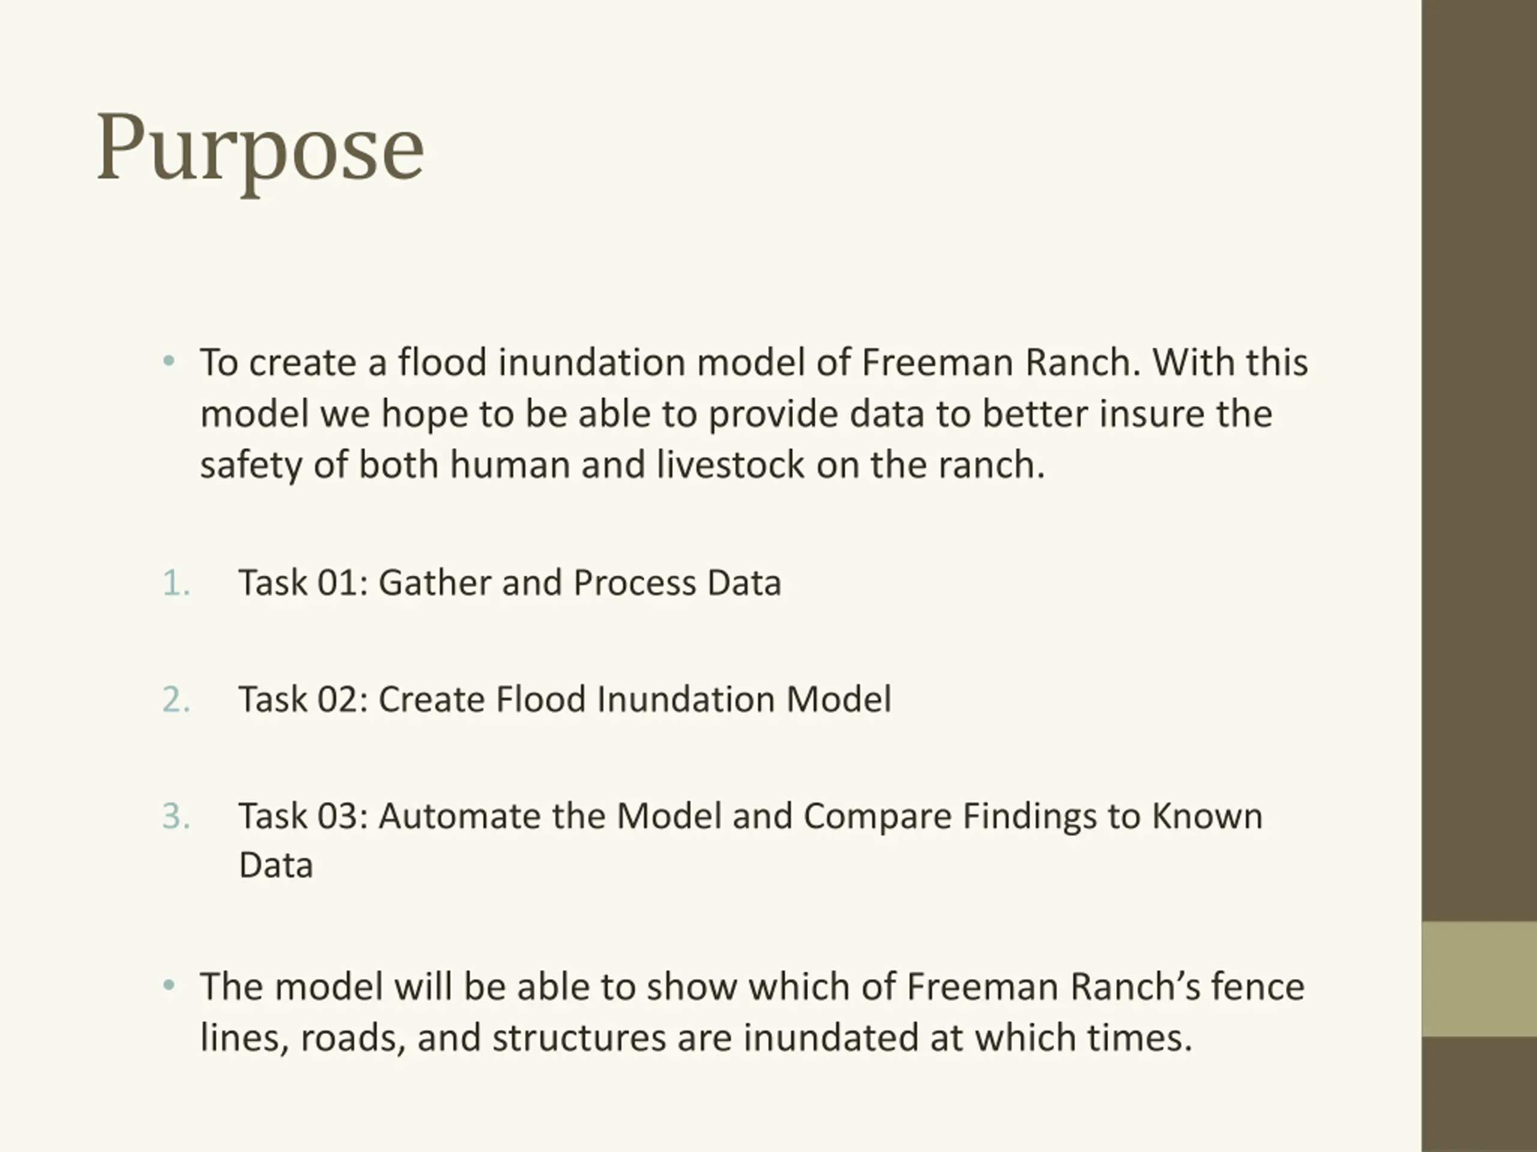Screen dimensions: 1537x1152
Task: Click the word 'livestock' in the first bullet
Action: click(x=730, y=464)
